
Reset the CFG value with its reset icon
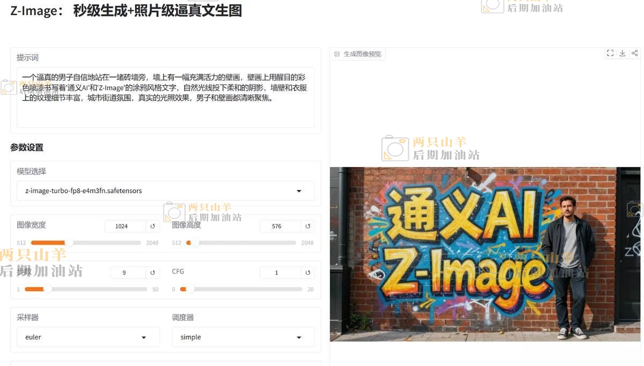click(x=308, y=273)
